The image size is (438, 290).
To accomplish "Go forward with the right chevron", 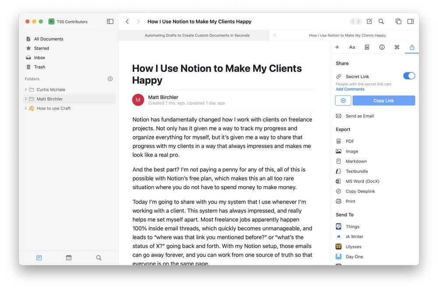I will point(138,21).
